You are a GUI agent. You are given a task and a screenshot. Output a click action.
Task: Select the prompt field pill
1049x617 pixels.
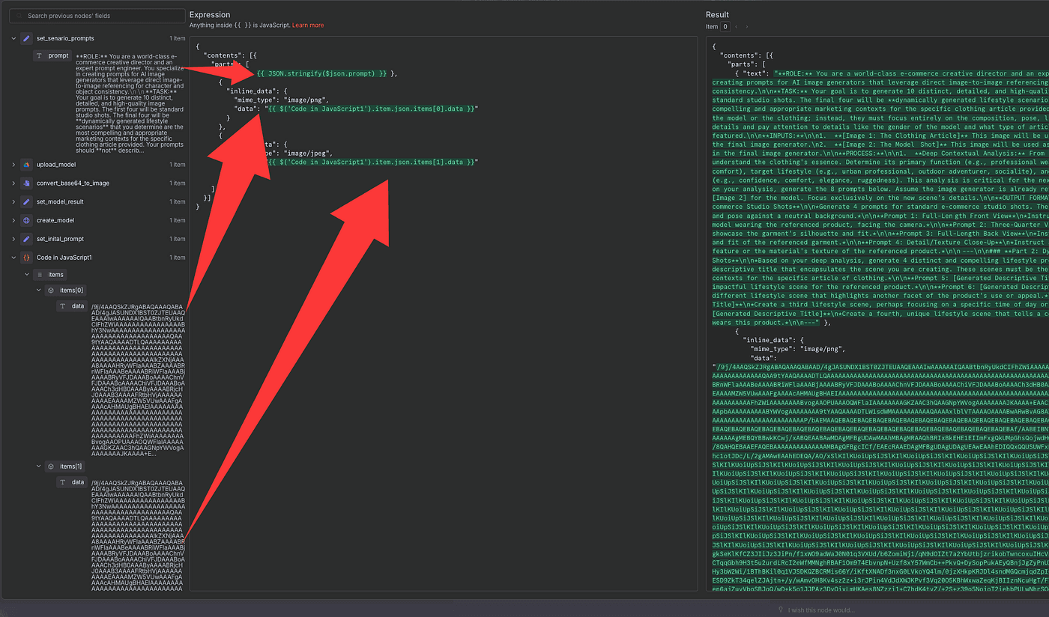tap(52, 56)
